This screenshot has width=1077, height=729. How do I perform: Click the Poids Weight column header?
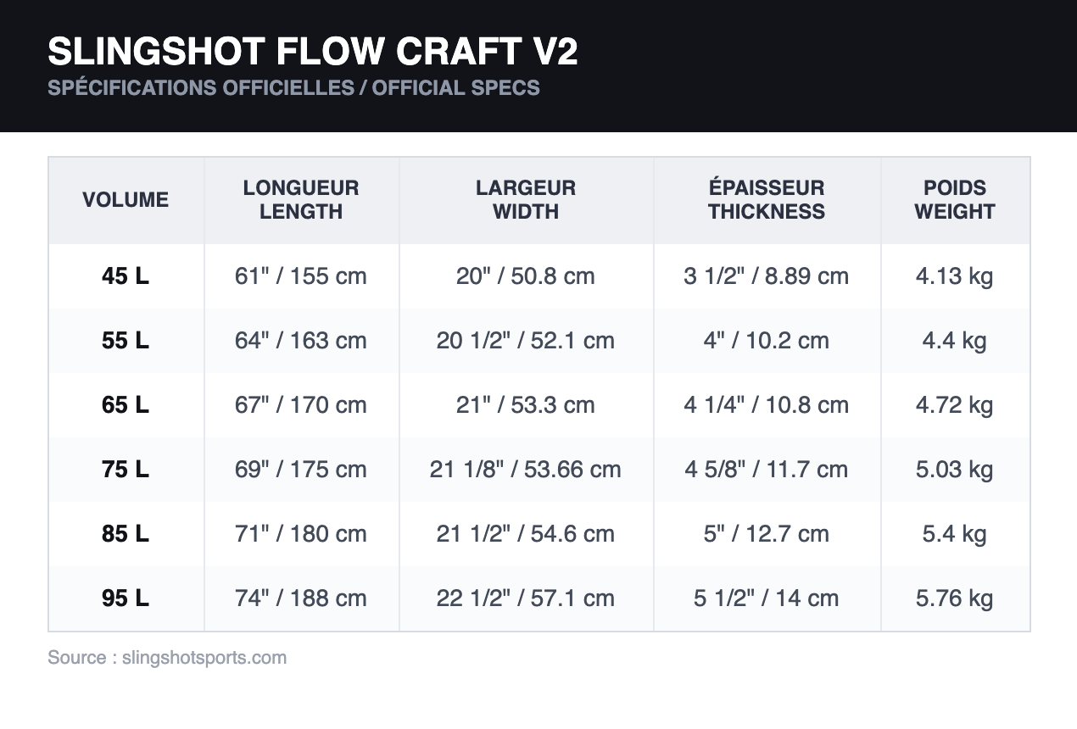coord(955,200)
